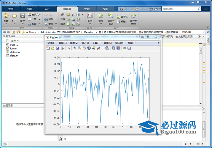
Task: Click the green Run (运行) arrow
Action: coord(101,16)
